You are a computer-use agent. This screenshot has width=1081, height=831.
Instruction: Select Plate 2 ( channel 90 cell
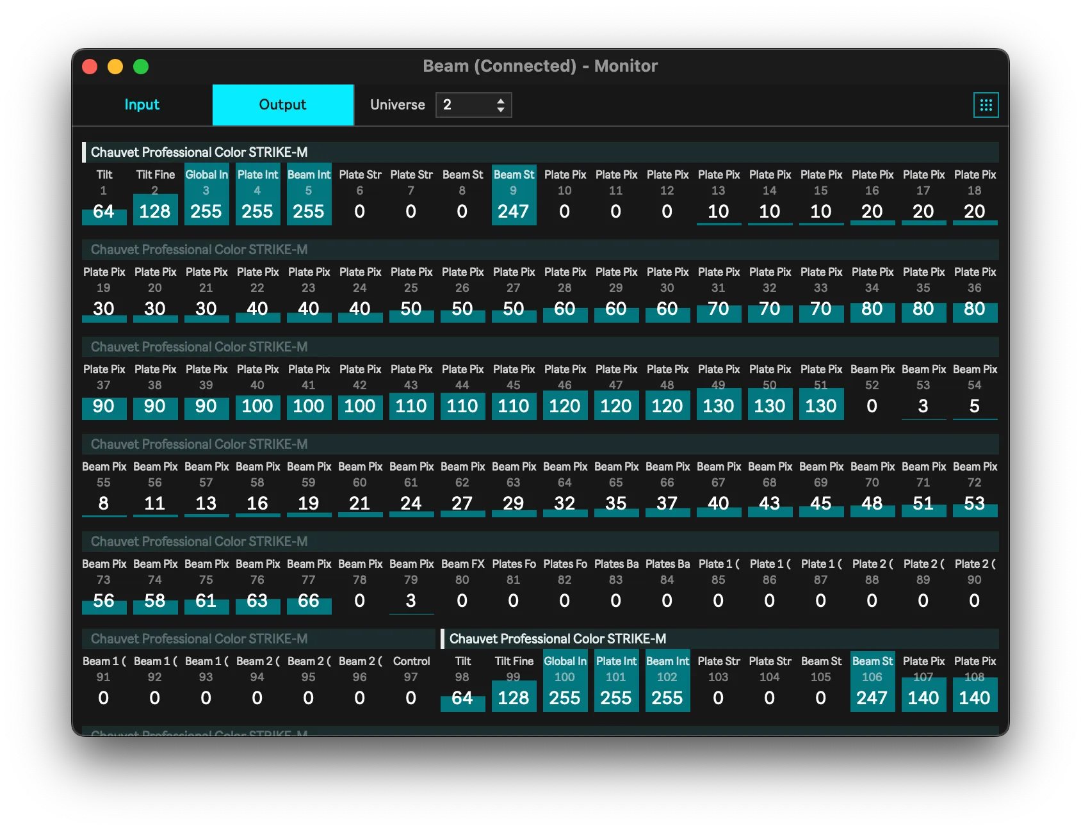pos(975,585)
